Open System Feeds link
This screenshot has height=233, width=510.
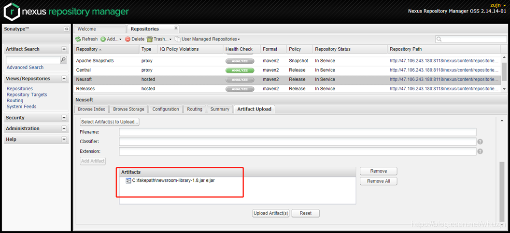tap(21, 106)
